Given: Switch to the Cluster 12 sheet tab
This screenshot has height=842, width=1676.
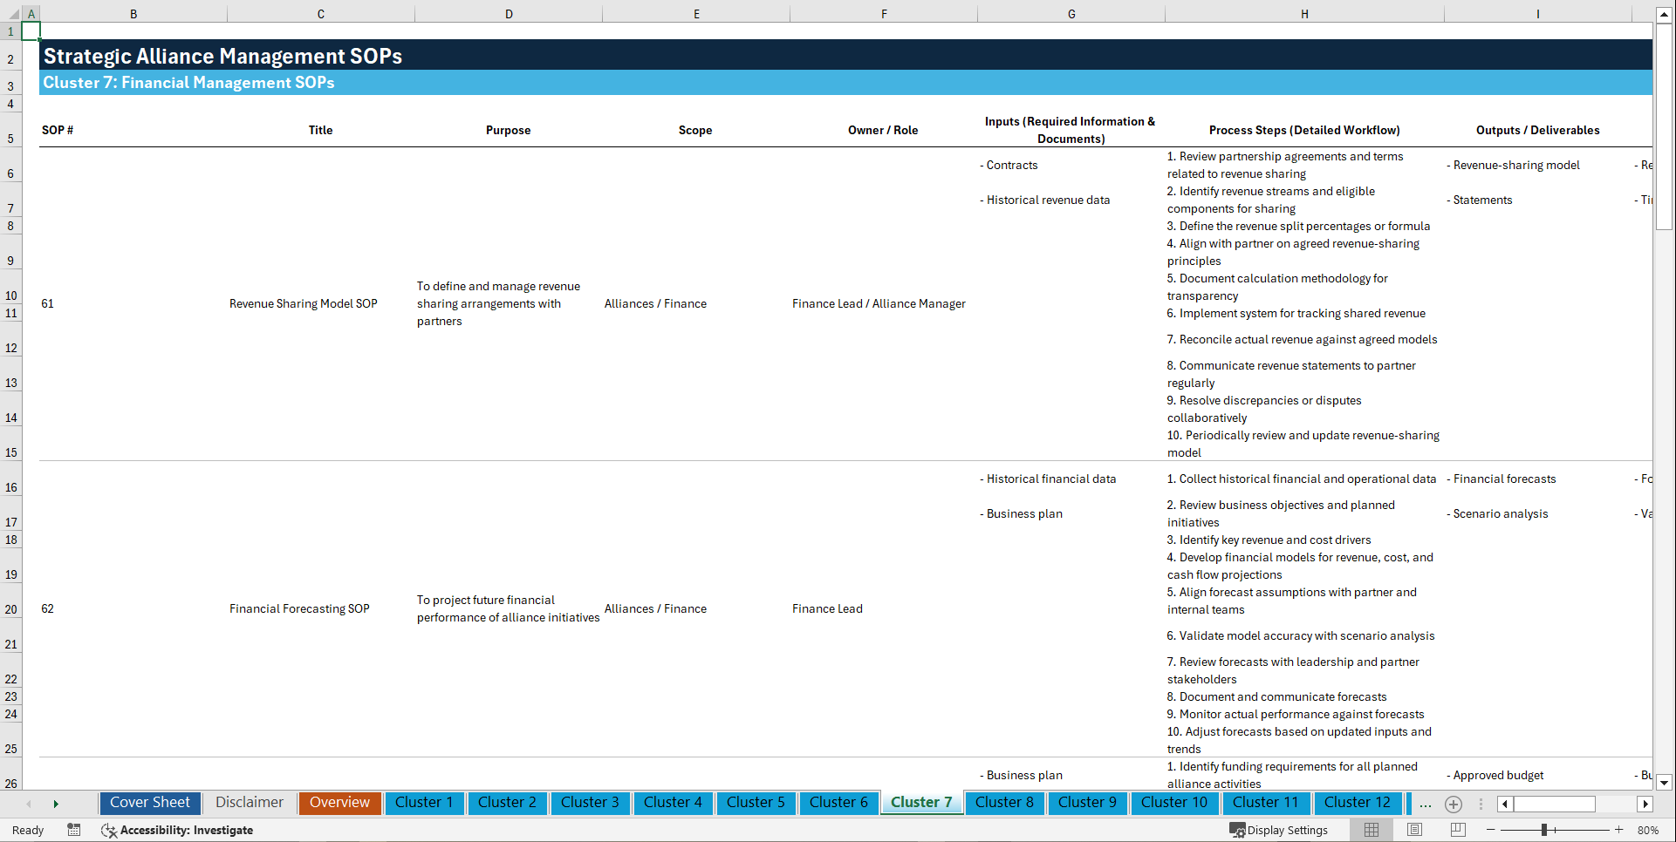Looking at the screenshot, I should (1358, 803).
